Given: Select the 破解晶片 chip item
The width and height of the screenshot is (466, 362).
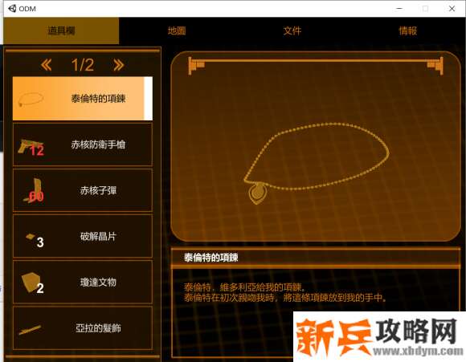Looking at the screenshot, I should 83,237.
